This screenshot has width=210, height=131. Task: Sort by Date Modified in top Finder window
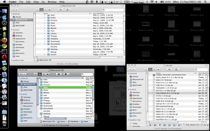pyautogui.click(x=98, y=13)
